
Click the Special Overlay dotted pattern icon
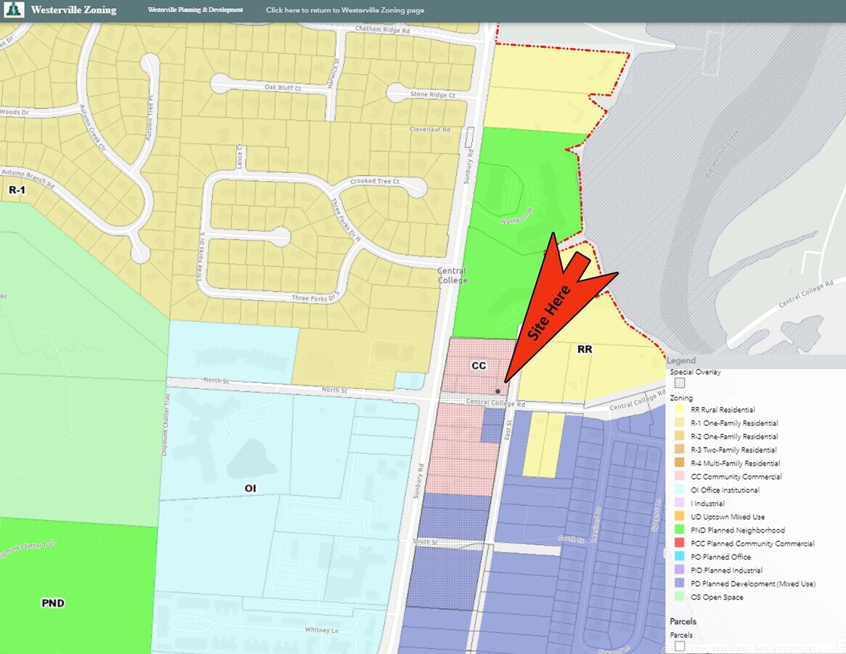coord(679,383)
